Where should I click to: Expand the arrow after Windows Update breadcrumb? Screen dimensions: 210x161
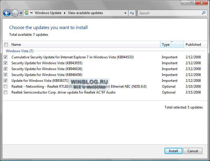65,13
